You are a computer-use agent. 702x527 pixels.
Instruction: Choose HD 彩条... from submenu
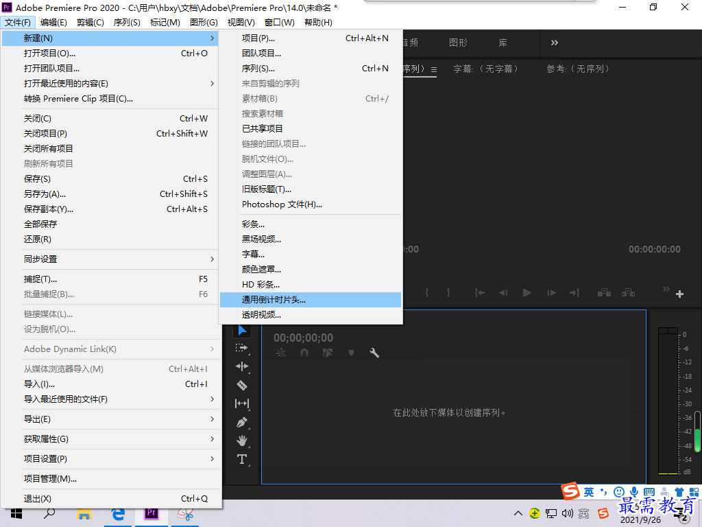tap(311, 285)
